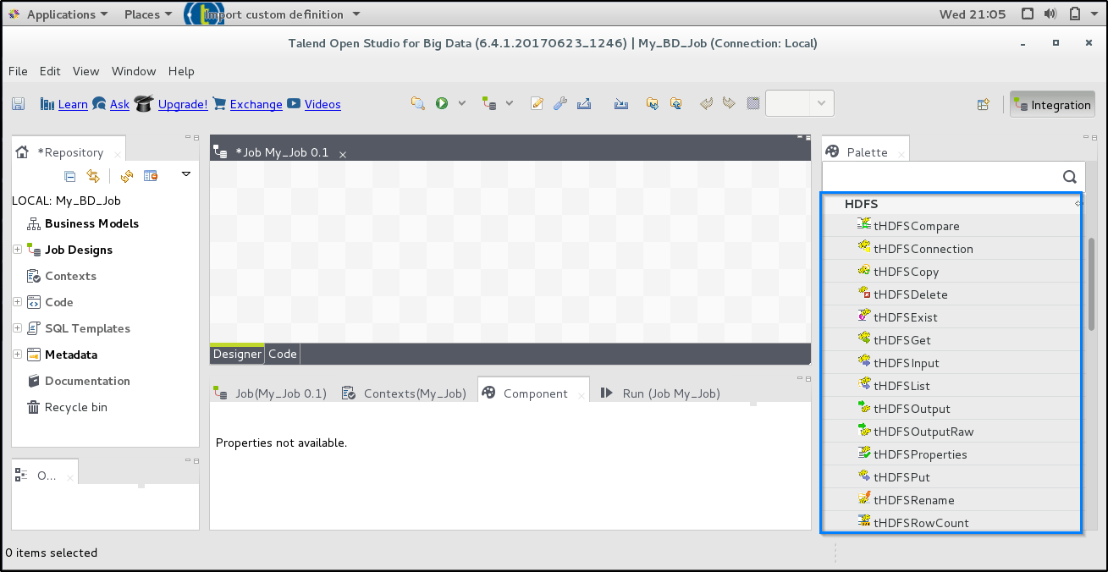The height and width of the screenshot is (572, 1108).
Task: Expand the Metadata tree node
Action: click(17, 355)
